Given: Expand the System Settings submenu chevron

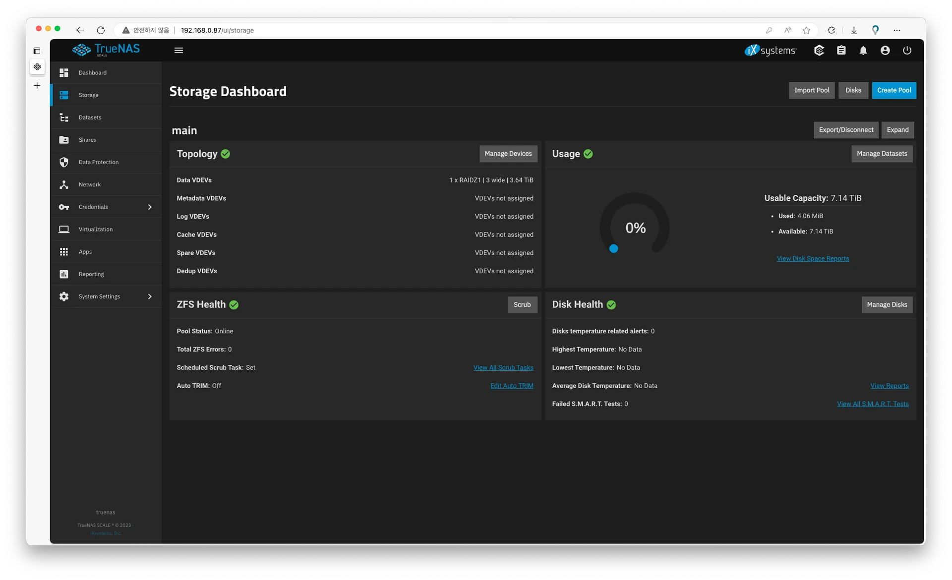Looking at the screenshot, I should pos(150,296).
